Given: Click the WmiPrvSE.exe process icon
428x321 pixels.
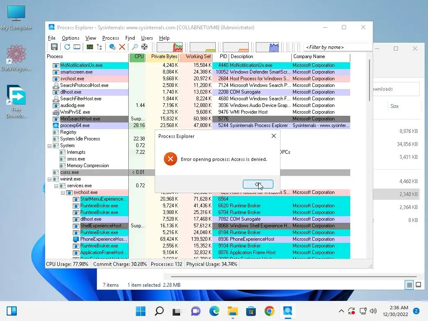Looking at the screenshot, I should pyautogui.click(x=56, y=112).
